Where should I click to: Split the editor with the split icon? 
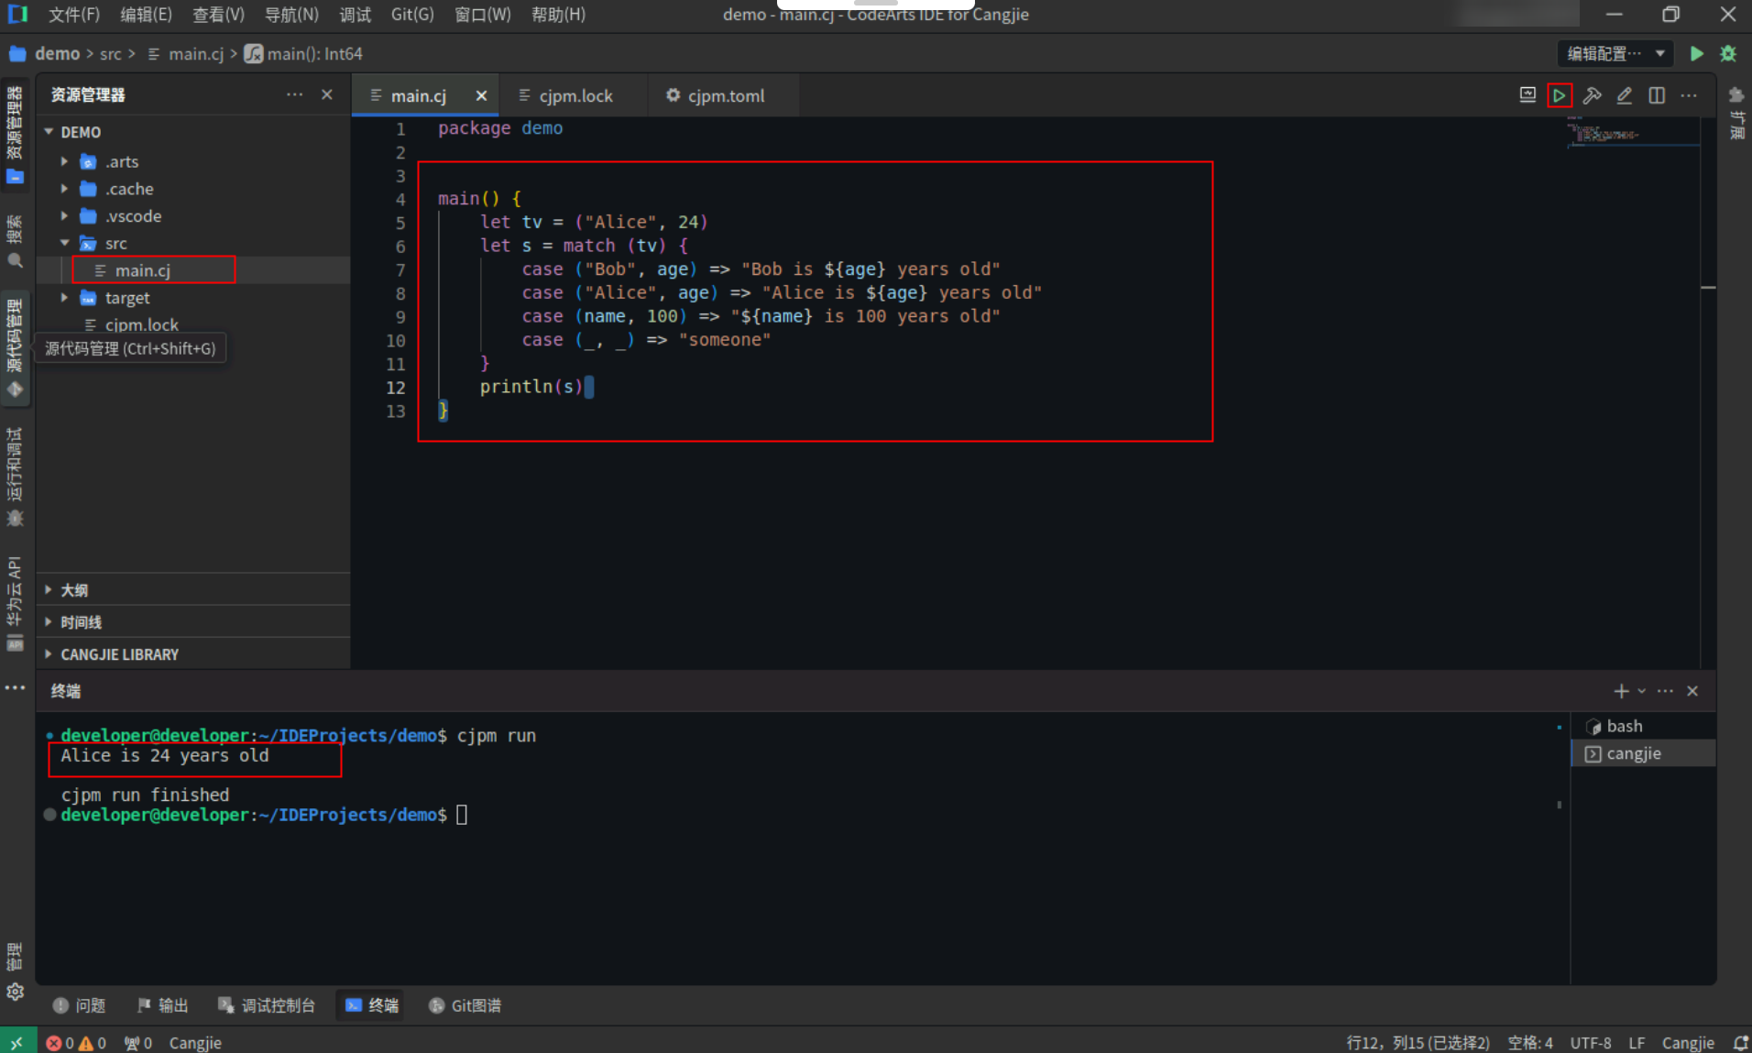point(1657,95)
